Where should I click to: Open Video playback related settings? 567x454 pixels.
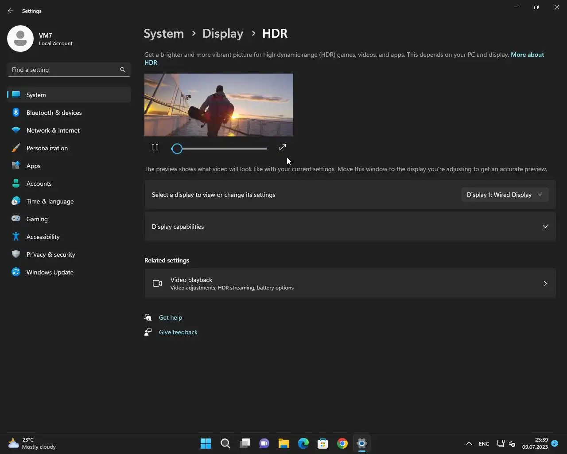350,283
